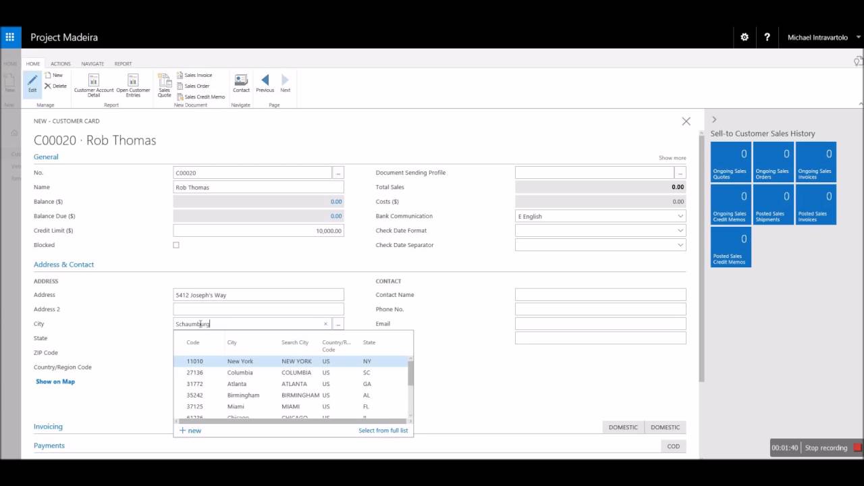Viewport: 864px width, 486px height.
Task: Click the stop recording red square
Action: pyautogui.click(x=858, y=448)
